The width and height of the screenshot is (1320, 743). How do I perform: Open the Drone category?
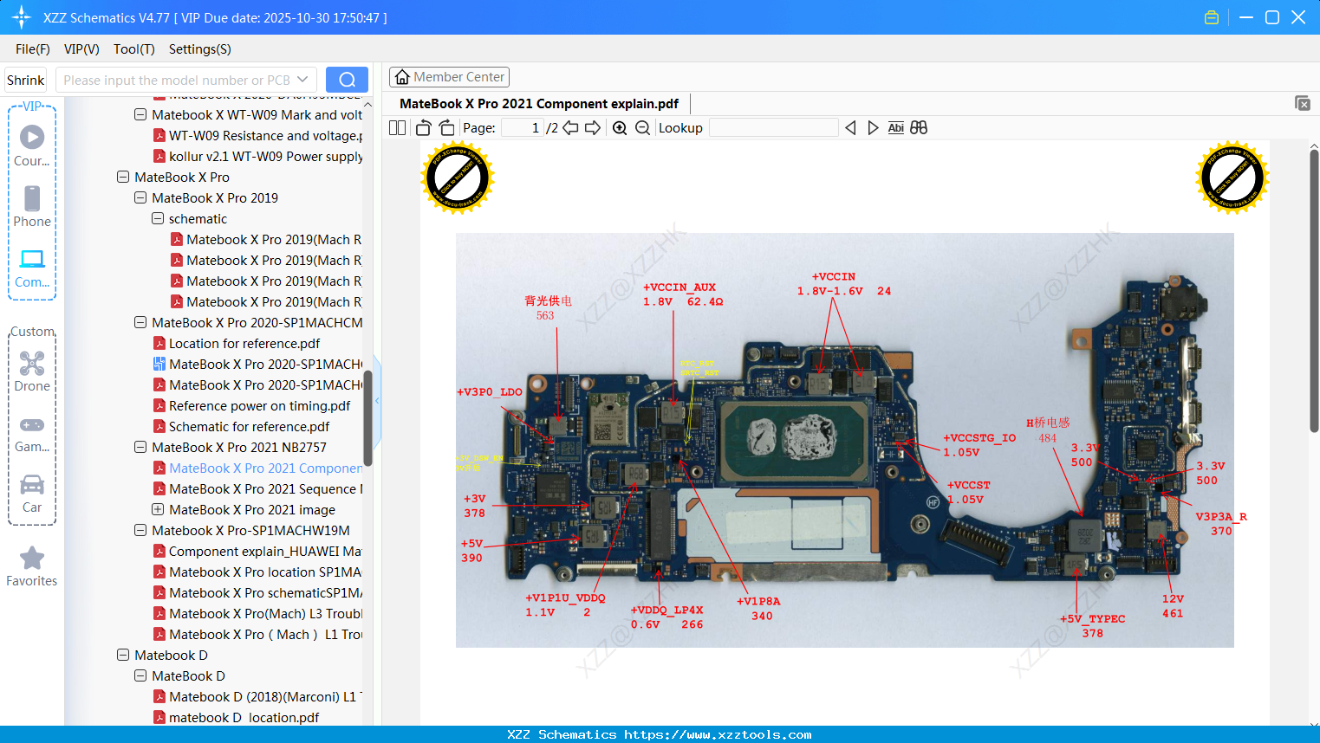click(x=32, y=371)
